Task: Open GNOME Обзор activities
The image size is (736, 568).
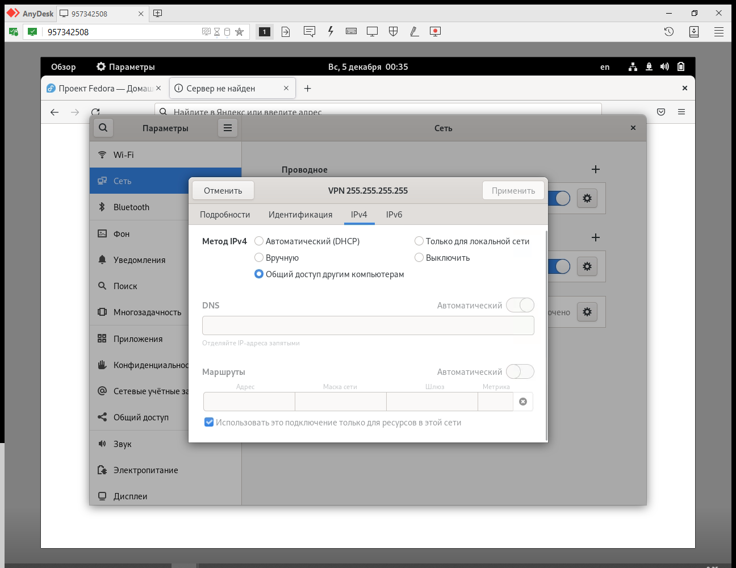Action: [x=64, y=67]
